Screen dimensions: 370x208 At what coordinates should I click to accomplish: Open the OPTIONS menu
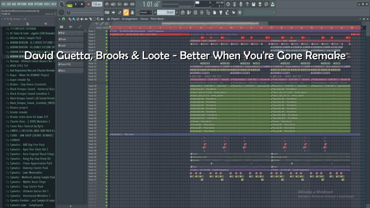[x=38, y=4]
